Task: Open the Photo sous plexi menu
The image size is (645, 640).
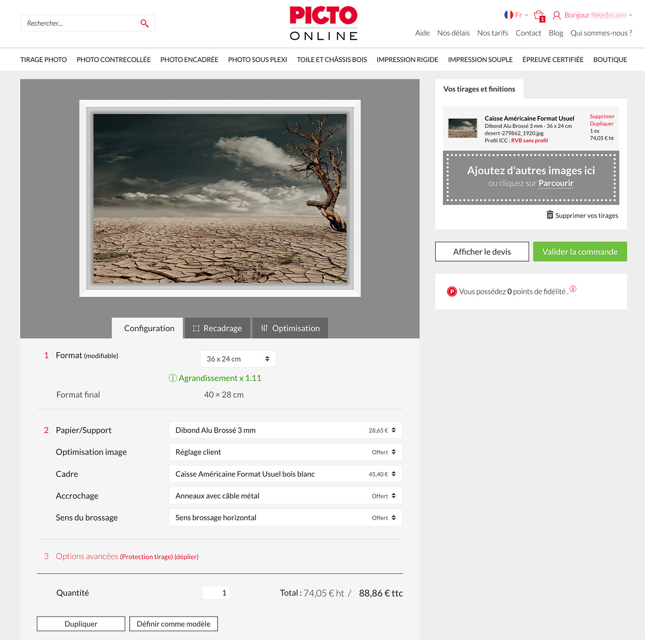Action: (257, 60)
